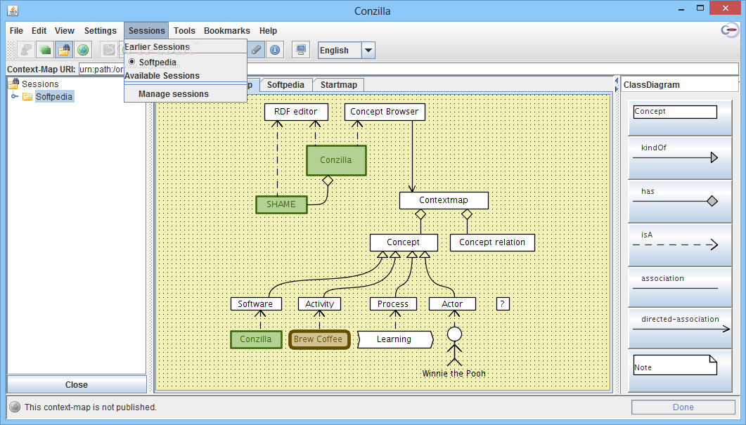Select the Learning process node

coord(395,339)
